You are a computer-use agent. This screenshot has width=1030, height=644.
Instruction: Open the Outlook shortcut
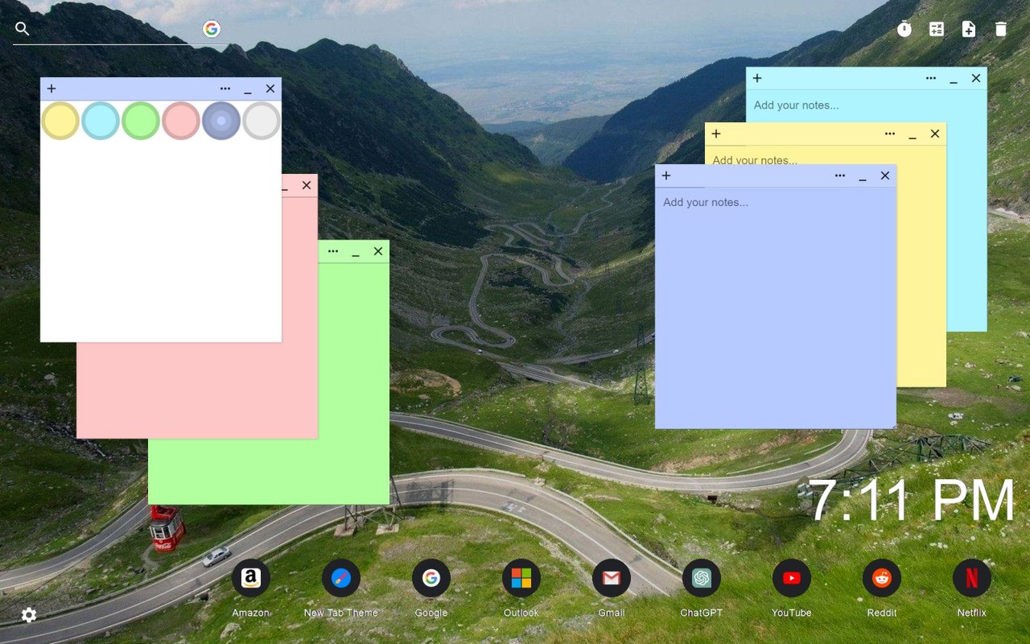click(521, 578)
